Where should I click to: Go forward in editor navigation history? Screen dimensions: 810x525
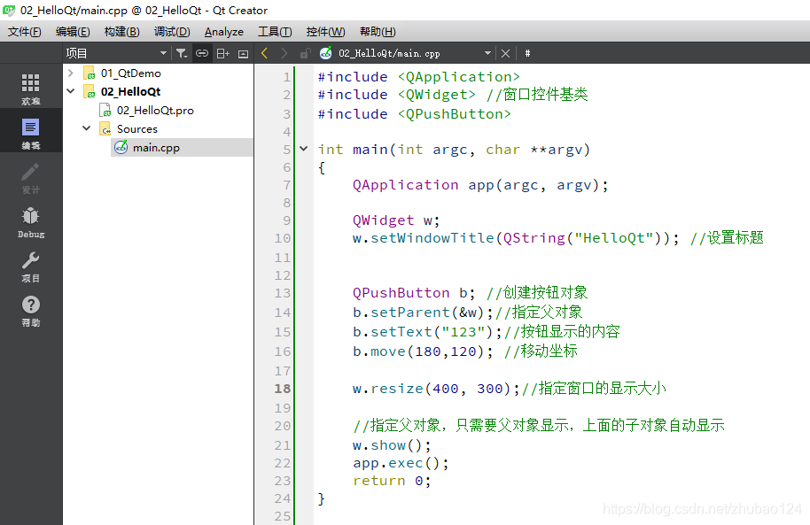(x=284, y=53)
